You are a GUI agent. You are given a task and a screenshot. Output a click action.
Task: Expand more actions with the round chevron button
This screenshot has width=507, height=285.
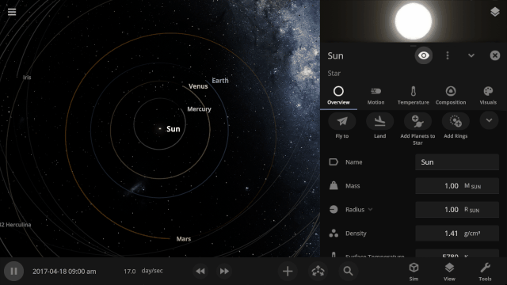click(489, 120)
